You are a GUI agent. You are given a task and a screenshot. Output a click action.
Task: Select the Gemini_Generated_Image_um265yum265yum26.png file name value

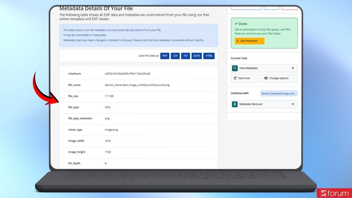click(x=137, y=85)
